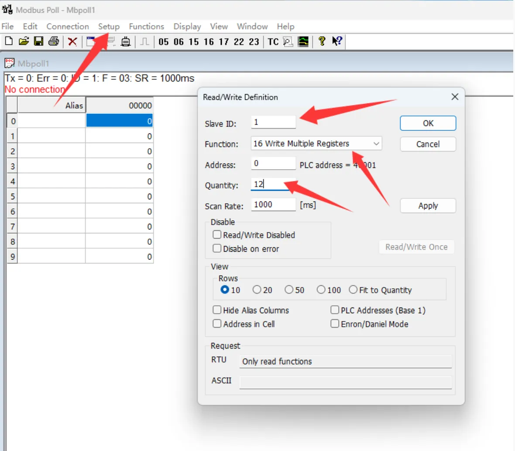The width and height of the screenshot is (515, 451).
Task: Click the Apply button
Action: (x=427, y=205)
